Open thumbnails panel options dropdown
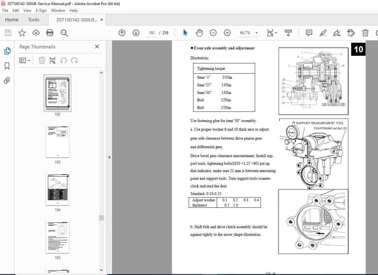378x275 pixels. click(x=25, y=61)
